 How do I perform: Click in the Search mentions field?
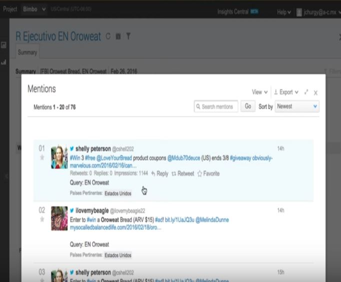[x=216, y=106]
